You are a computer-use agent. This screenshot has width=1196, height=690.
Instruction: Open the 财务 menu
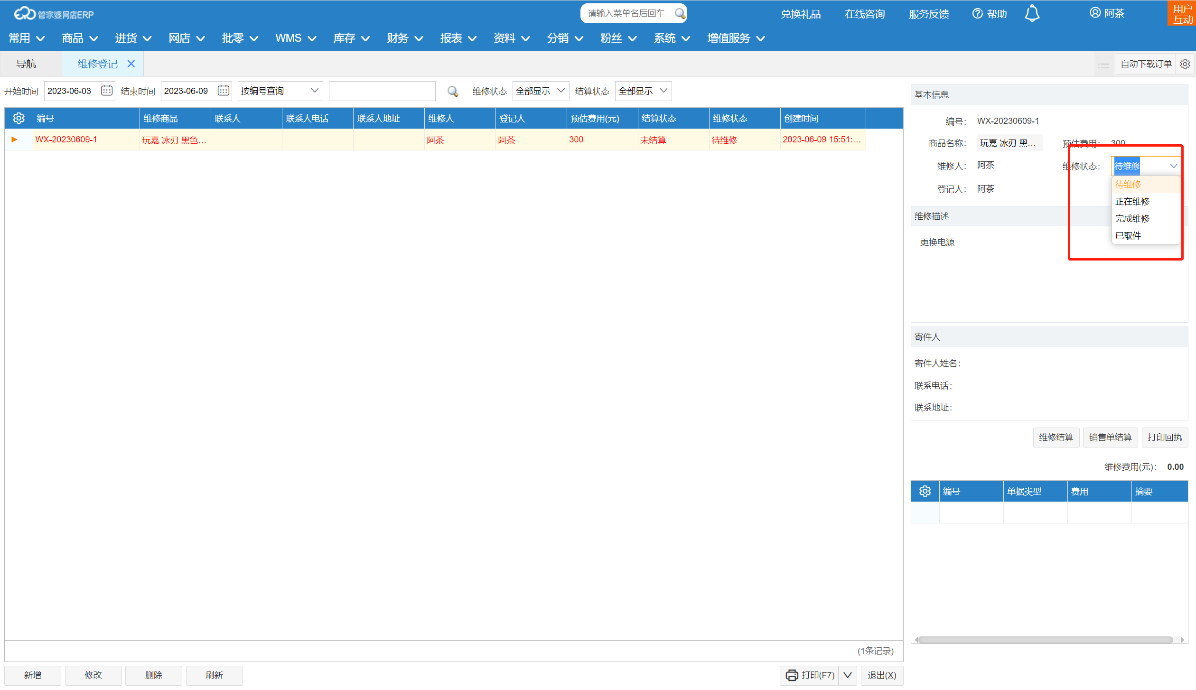tap(404, 38)
